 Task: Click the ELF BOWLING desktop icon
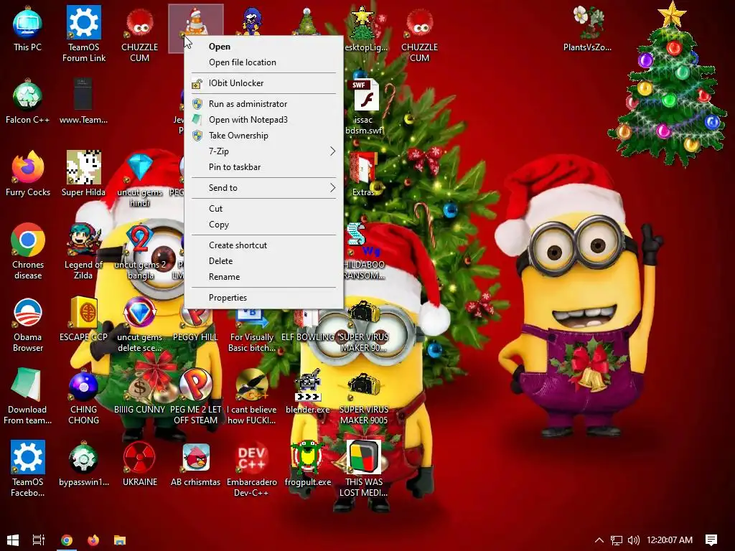click(x=307, y=326)
